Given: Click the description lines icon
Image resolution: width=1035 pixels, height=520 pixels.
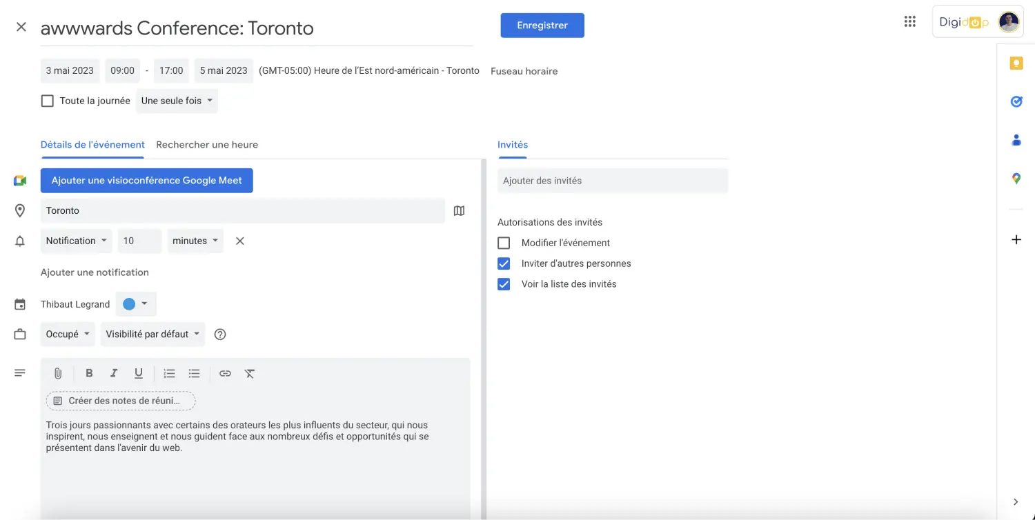Looking at the screenshot, I should (x=20, y=373).
